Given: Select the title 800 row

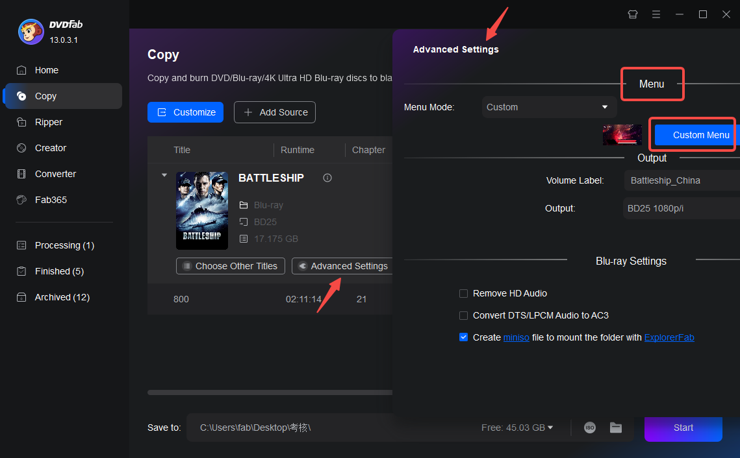Looking at the screenshot, I should [270, 299].
